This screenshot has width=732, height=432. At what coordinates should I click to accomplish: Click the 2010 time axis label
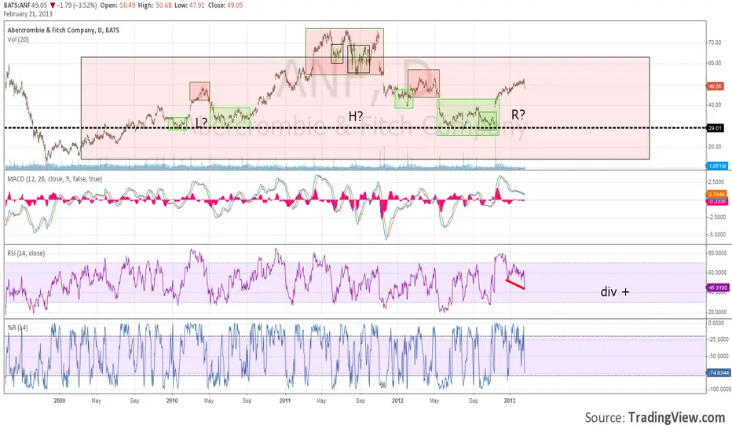[x=172, y=401]
